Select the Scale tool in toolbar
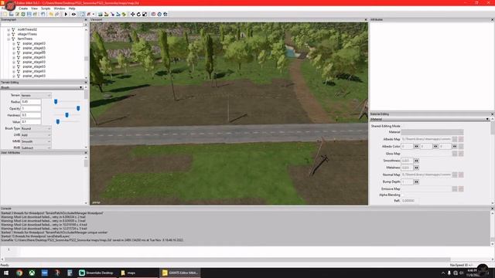Screen dimensions: 495x278 tap(145, 14)
